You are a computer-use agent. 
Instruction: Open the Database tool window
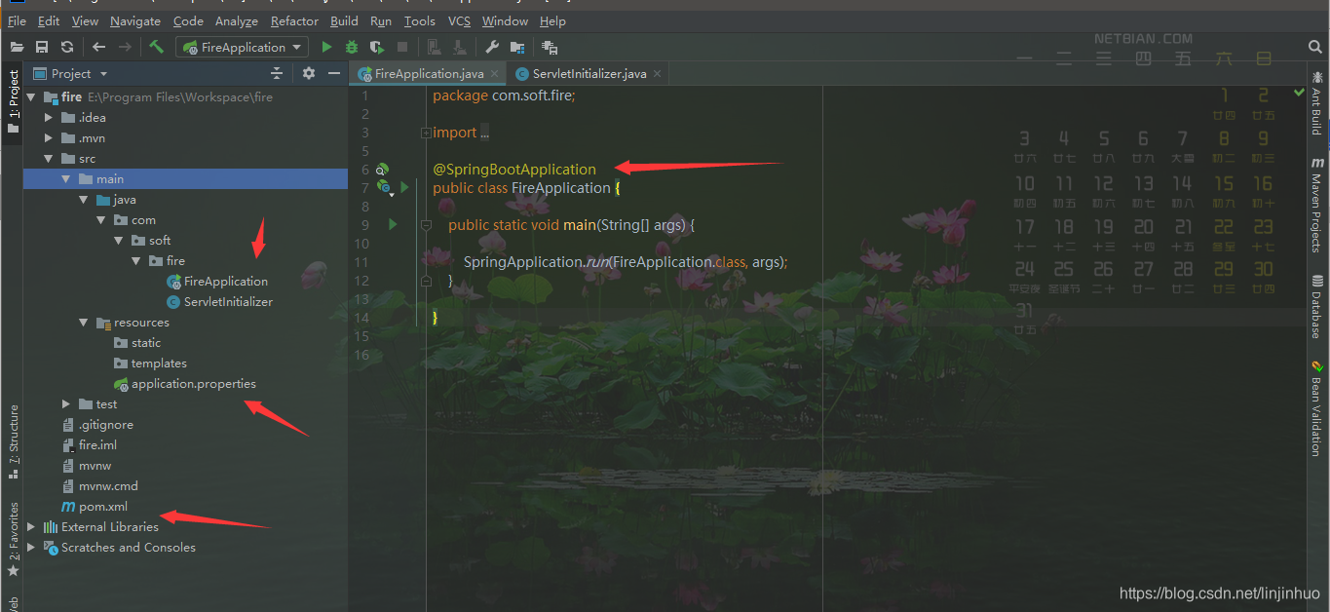(1316, 307)
